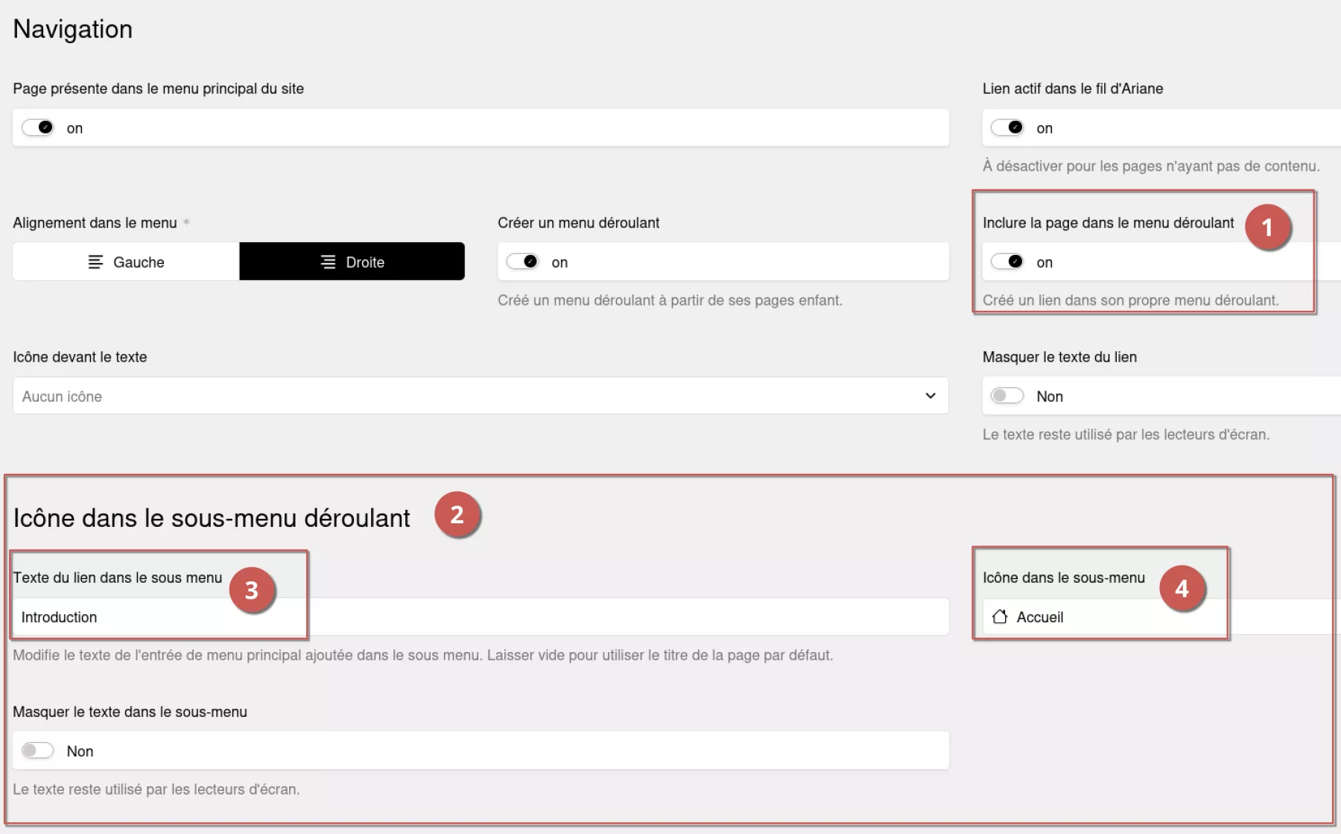
Task: Select Gauche menu alignment
Action: pos(126,262)
